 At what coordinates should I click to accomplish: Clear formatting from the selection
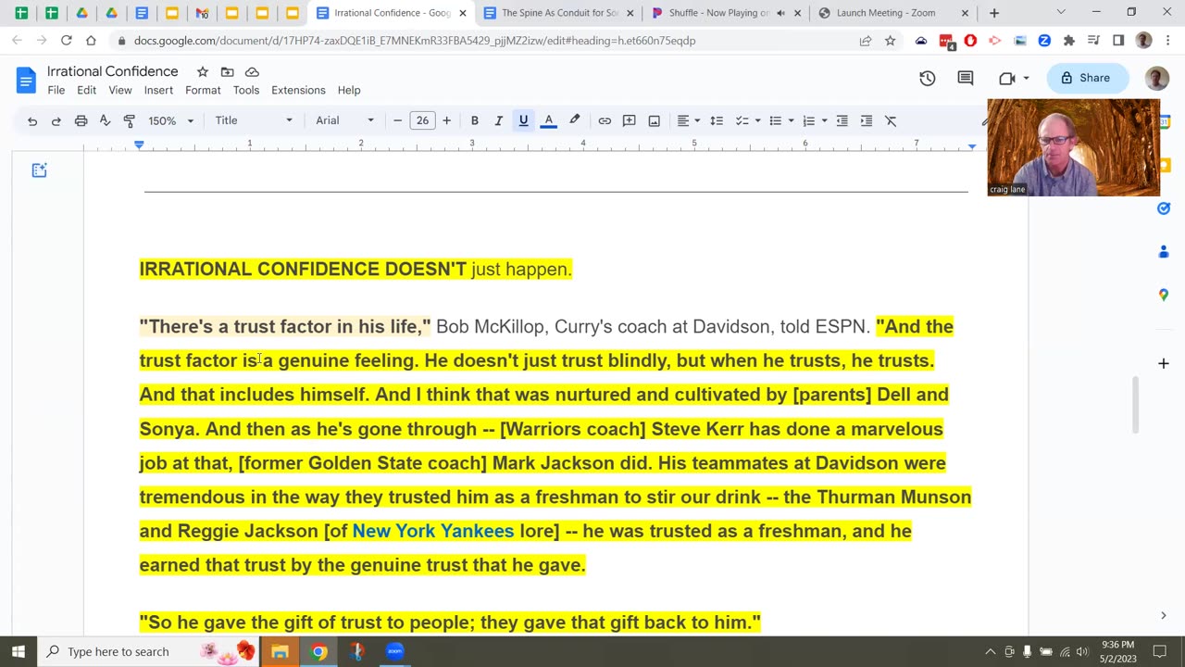pyautogui.click(x=891, y=120)
